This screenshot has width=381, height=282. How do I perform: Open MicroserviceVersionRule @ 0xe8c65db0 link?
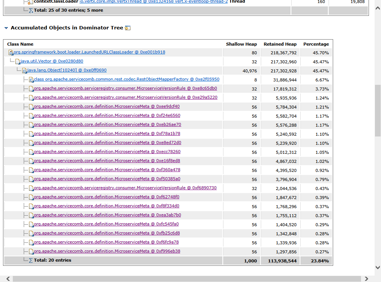125,88
